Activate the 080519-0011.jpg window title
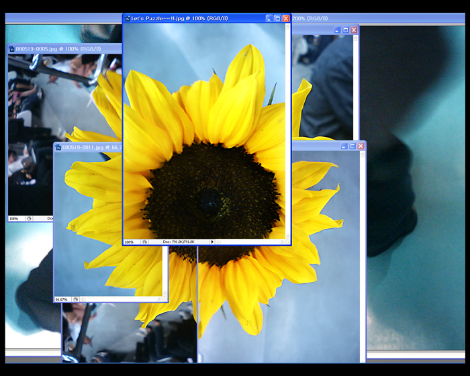This screenshot has height=376, width=470. (x=92, y=147)
